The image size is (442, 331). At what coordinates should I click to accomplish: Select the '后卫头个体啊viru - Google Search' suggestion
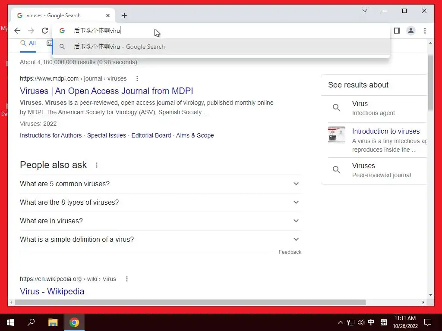click(221, 47)
